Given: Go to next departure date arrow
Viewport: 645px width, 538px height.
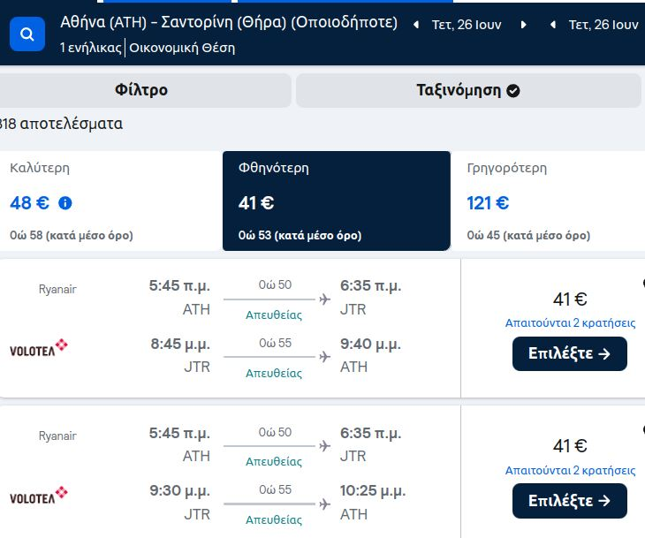Looking at the screenshot, I should (x=523, y=25).
